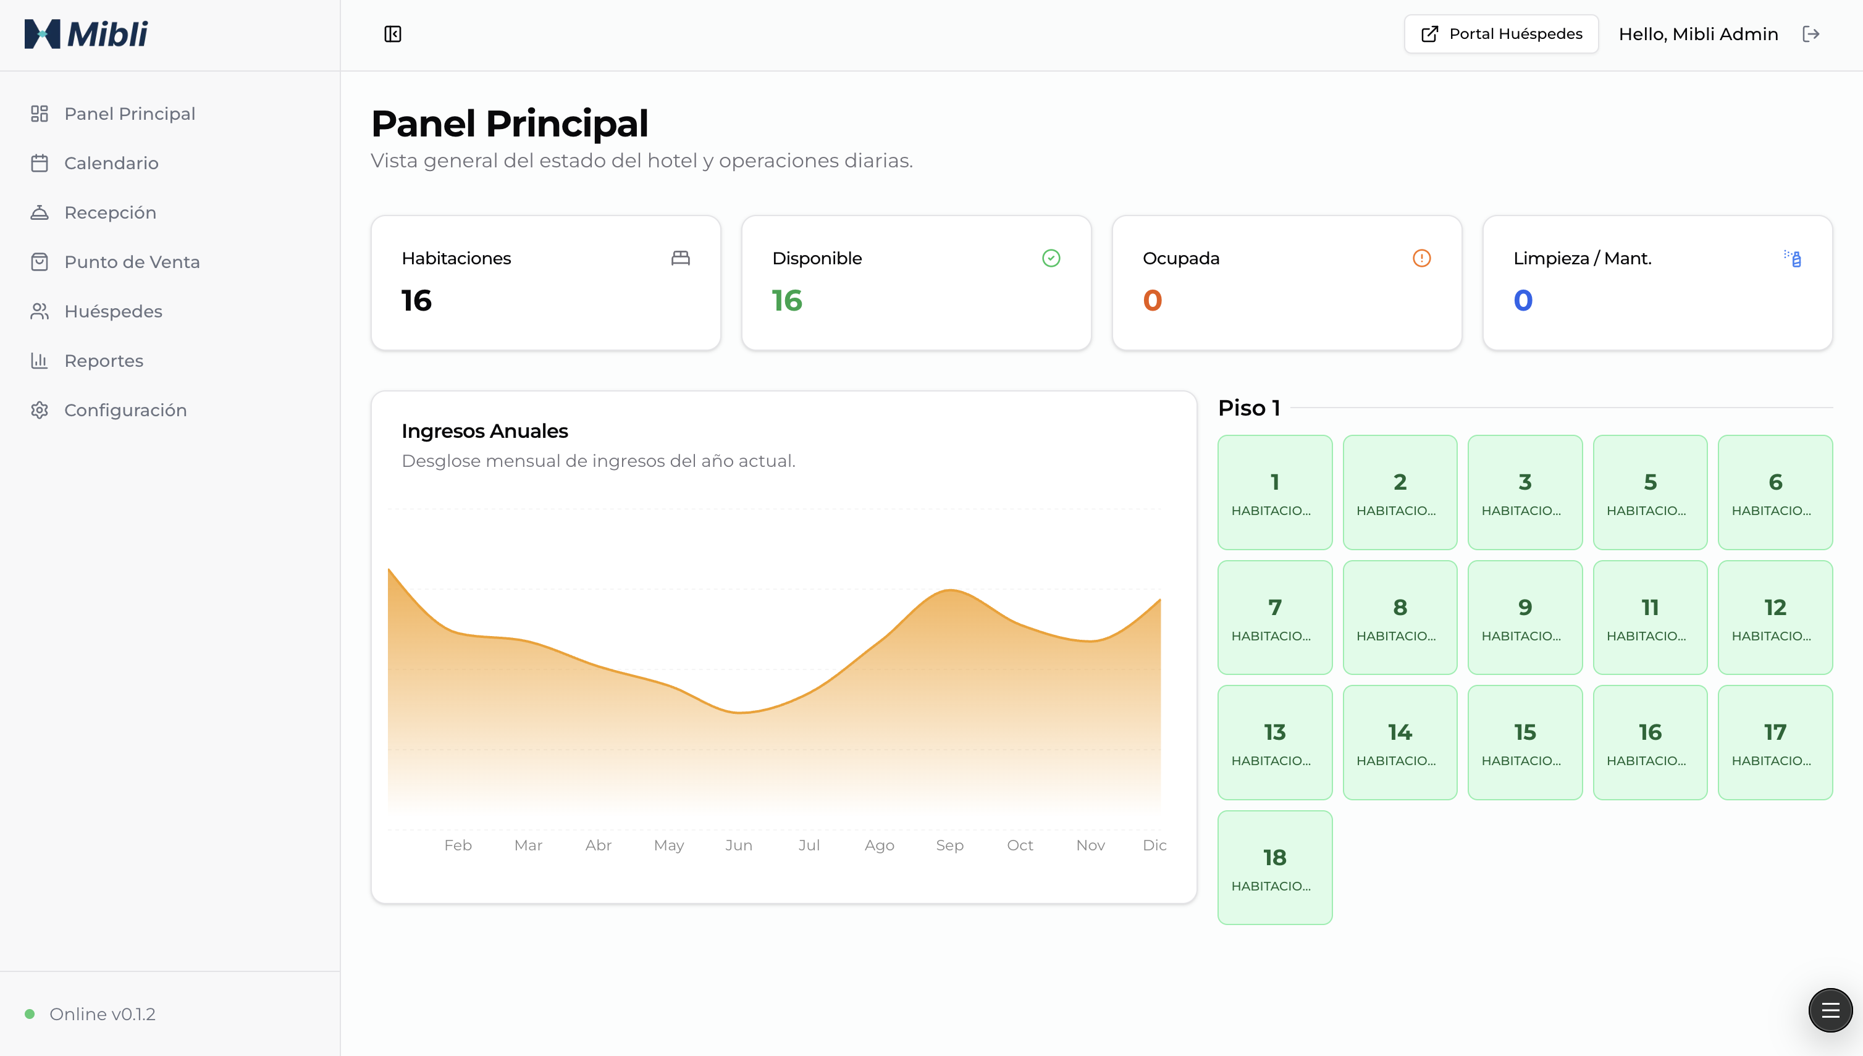
Task: Click the green Online status indicator
Action: (x=30, y=1014)
